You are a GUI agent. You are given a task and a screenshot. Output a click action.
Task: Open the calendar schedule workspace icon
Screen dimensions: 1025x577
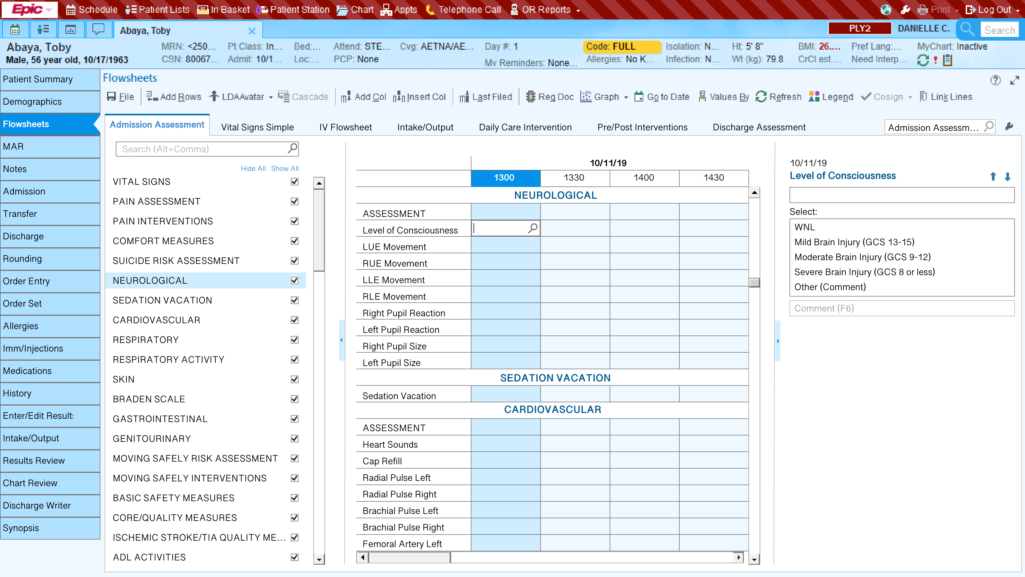coord(15,30)
